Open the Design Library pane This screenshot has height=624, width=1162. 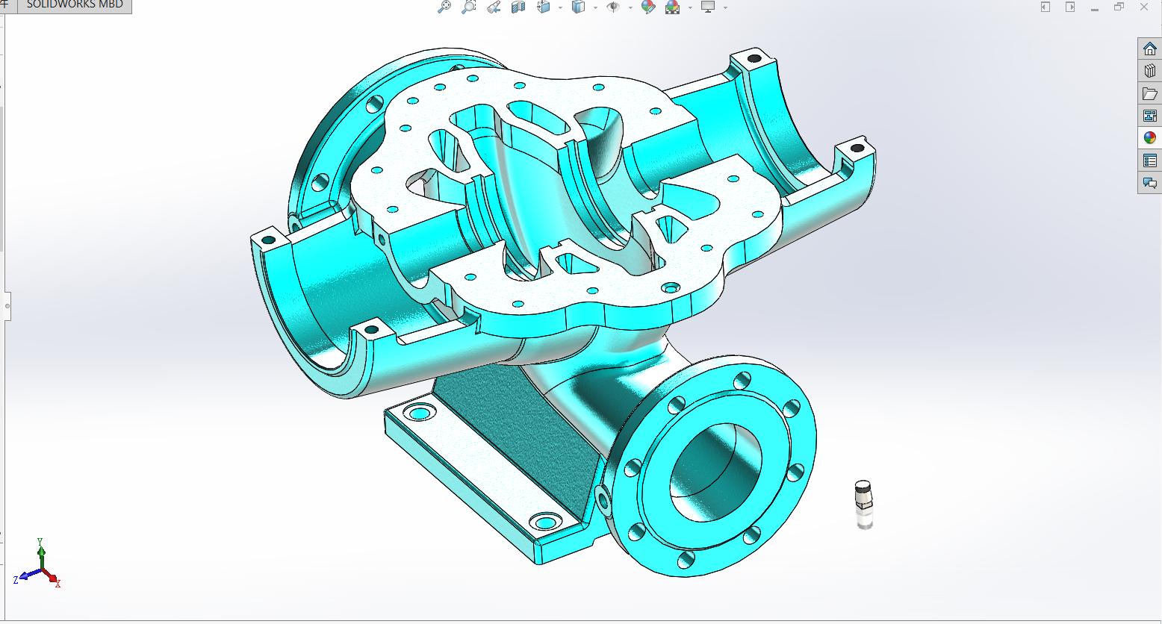(x=1150, y=72)
